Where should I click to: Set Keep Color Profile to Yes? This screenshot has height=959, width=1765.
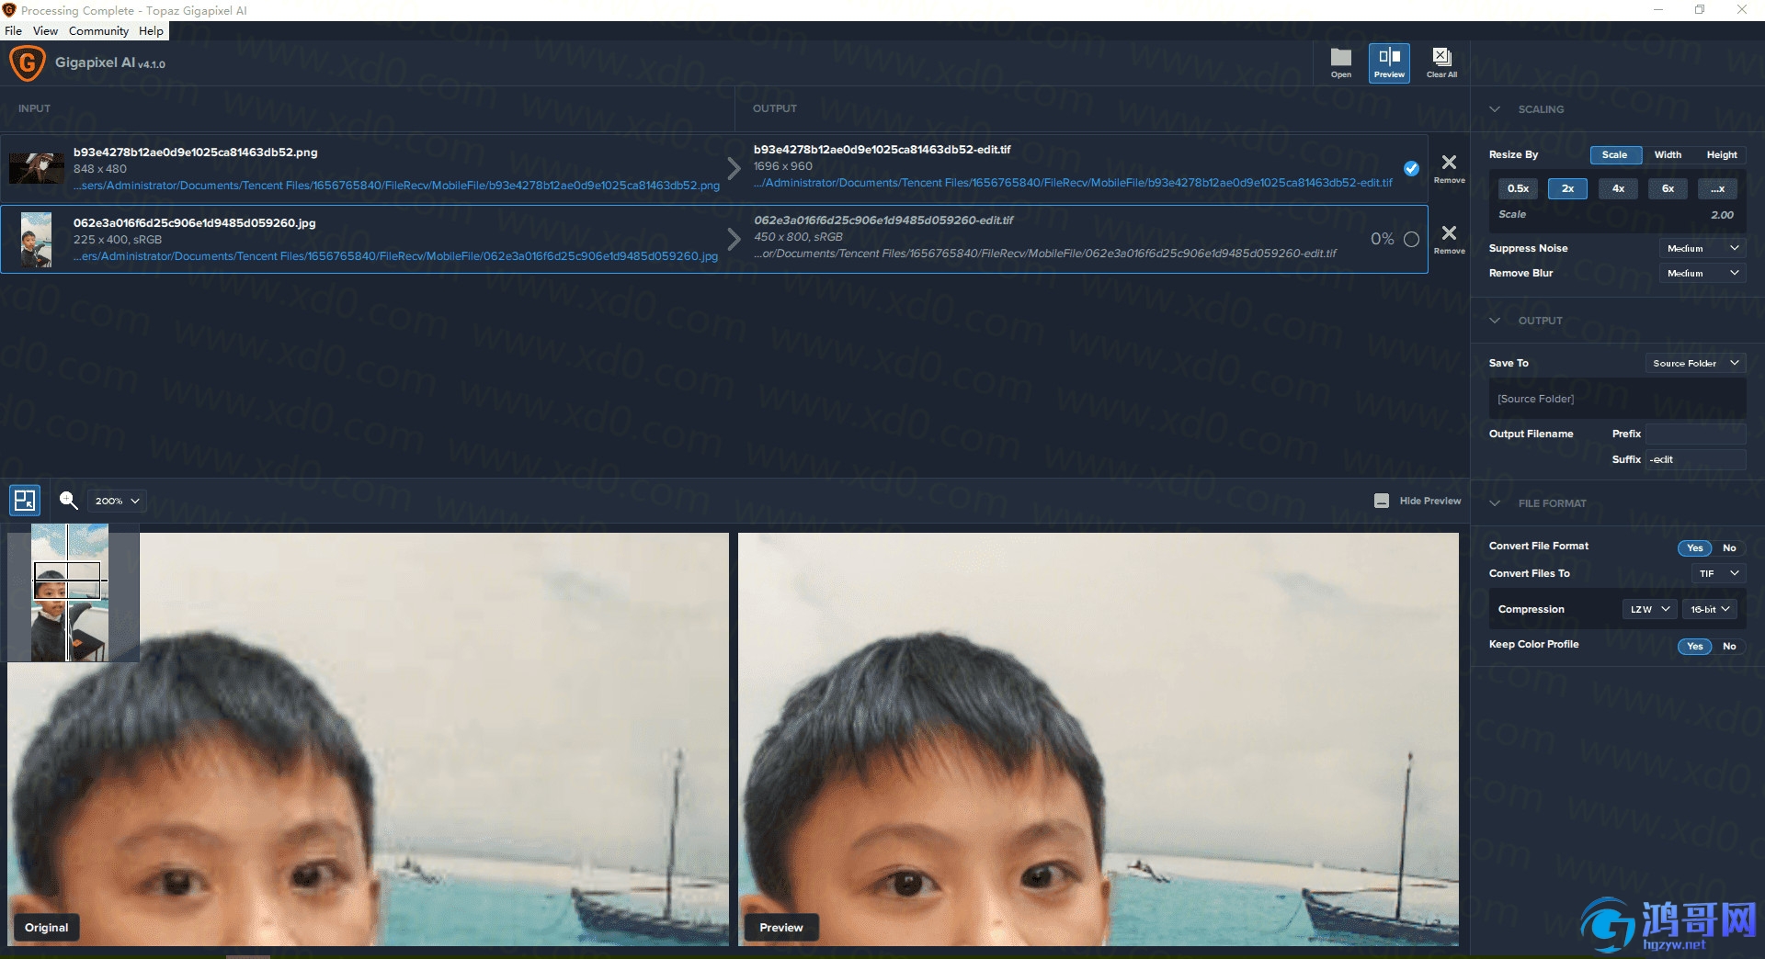tap(1695, 646)
